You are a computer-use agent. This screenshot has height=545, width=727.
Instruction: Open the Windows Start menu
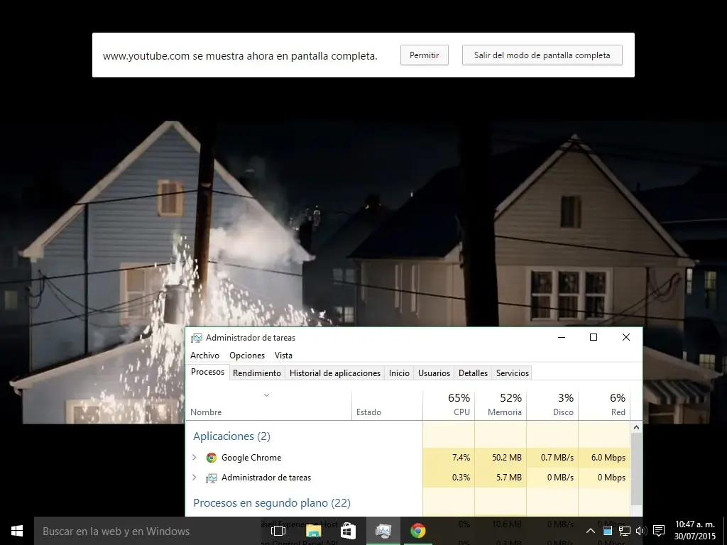click(x=17, y=531)
